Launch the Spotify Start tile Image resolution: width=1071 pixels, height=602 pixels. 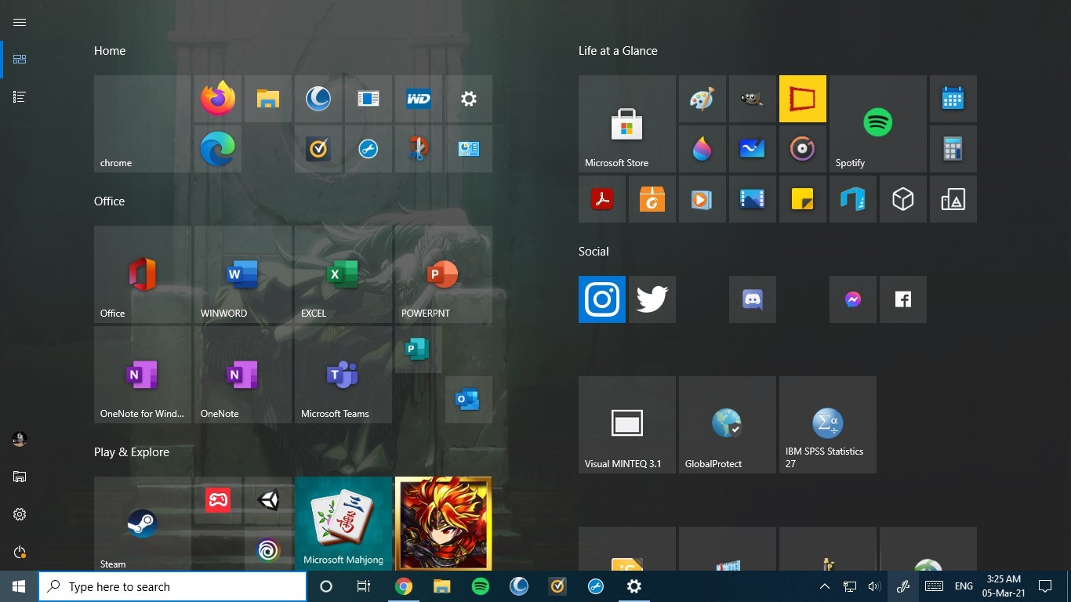point(878,124)
